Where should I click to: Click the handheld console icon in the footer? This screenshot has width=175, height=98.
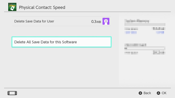[12, 93]
